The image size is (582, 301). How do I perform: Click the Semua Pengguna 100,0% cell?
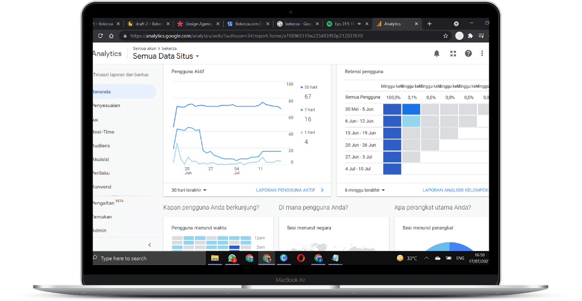(393, 97)
